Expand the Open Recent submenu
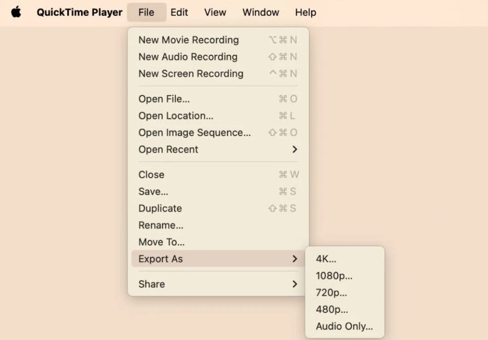 (295, 149)
